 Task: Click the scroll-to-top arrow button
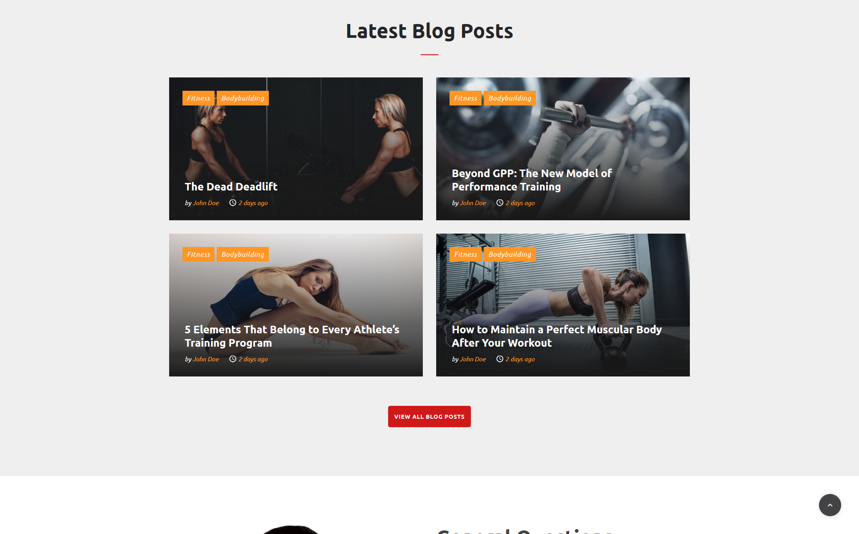pos(830,505)
